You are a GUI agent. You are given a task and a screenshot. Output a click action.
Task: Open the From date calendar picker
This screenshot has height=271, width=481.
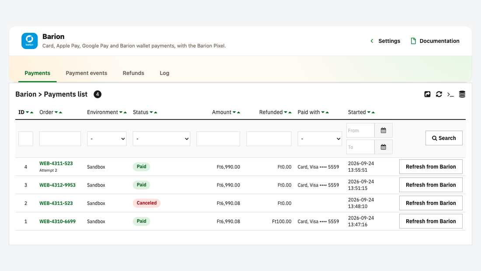383,130
